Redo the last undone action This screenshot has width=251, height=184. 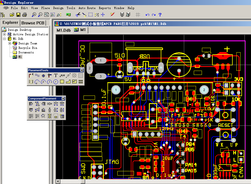154,15
